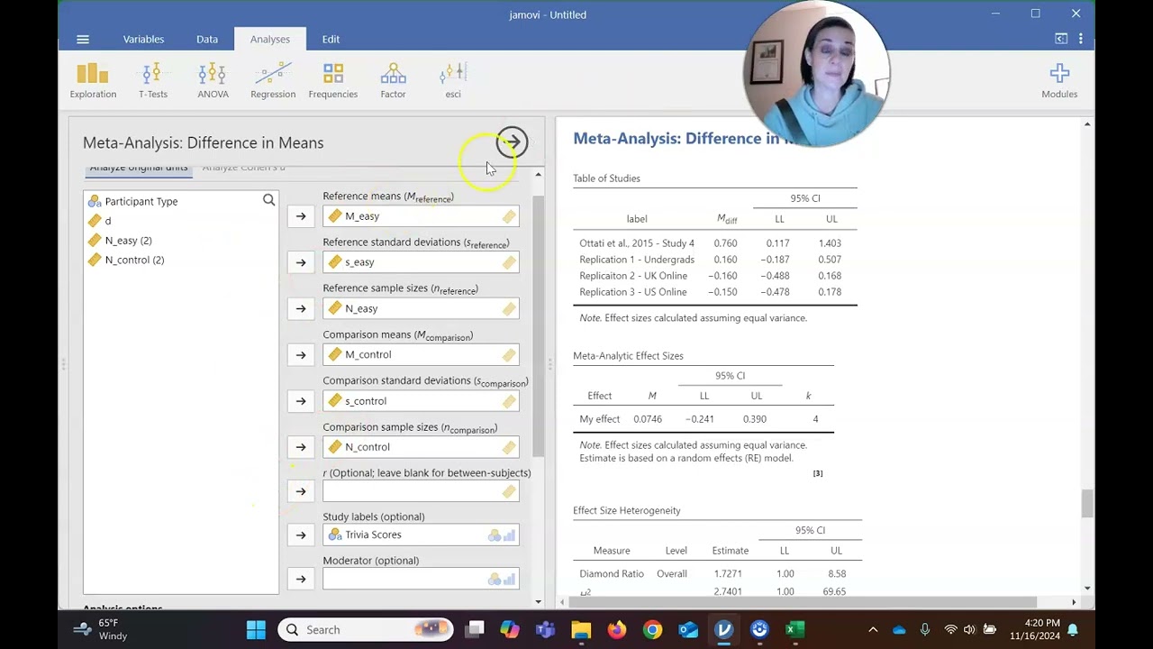Viewport: 1153px width, 649px height.
Task: Open the weather widget showing 65°F Windy
Action: (101, 629)
